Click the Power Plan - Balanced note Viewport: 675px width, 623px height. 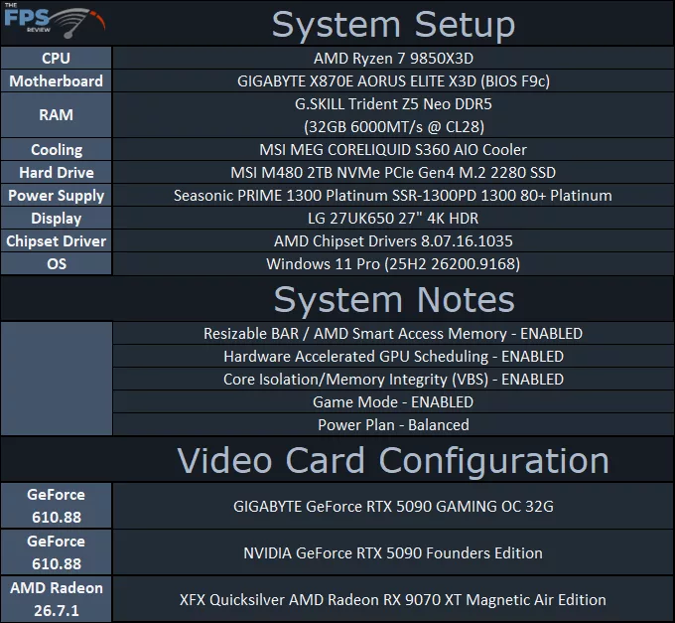pos(393,425)
